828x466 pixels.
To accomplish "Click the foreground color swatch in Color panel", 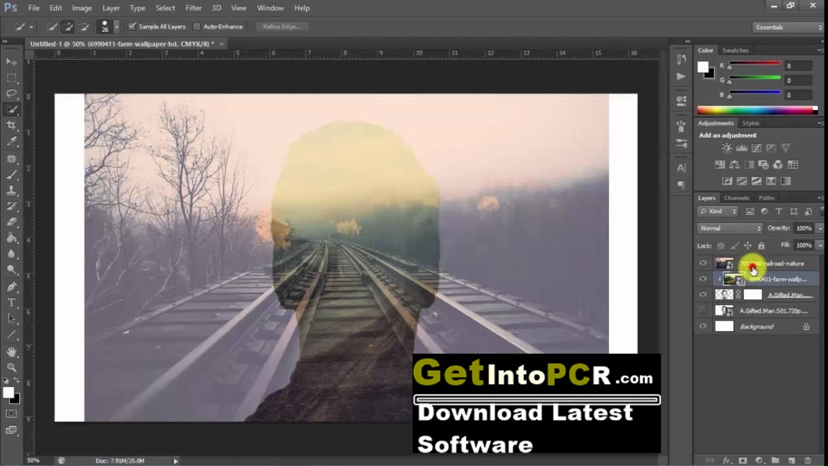I will [703, 67].
